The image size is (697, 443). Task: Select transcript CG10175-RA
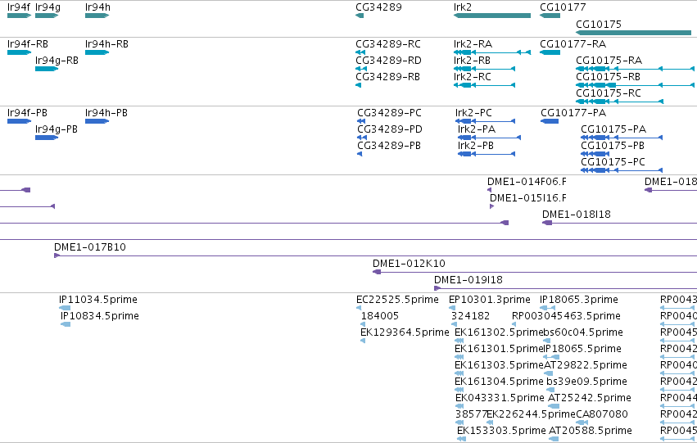pos(636,69)
